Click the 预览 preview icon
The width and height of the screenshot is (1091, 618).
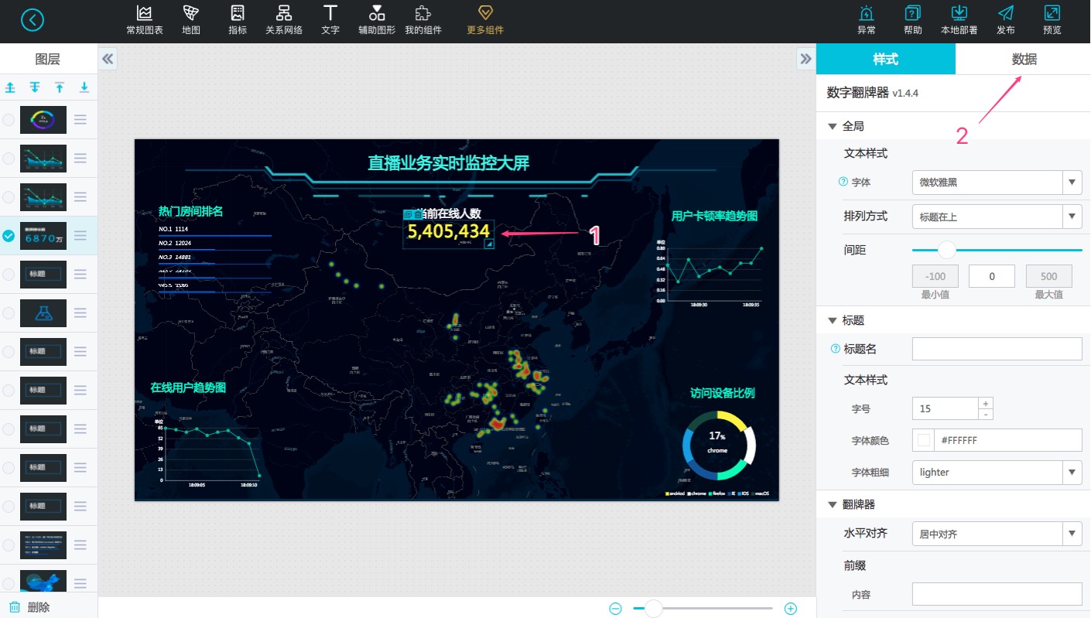[1052, 20]
